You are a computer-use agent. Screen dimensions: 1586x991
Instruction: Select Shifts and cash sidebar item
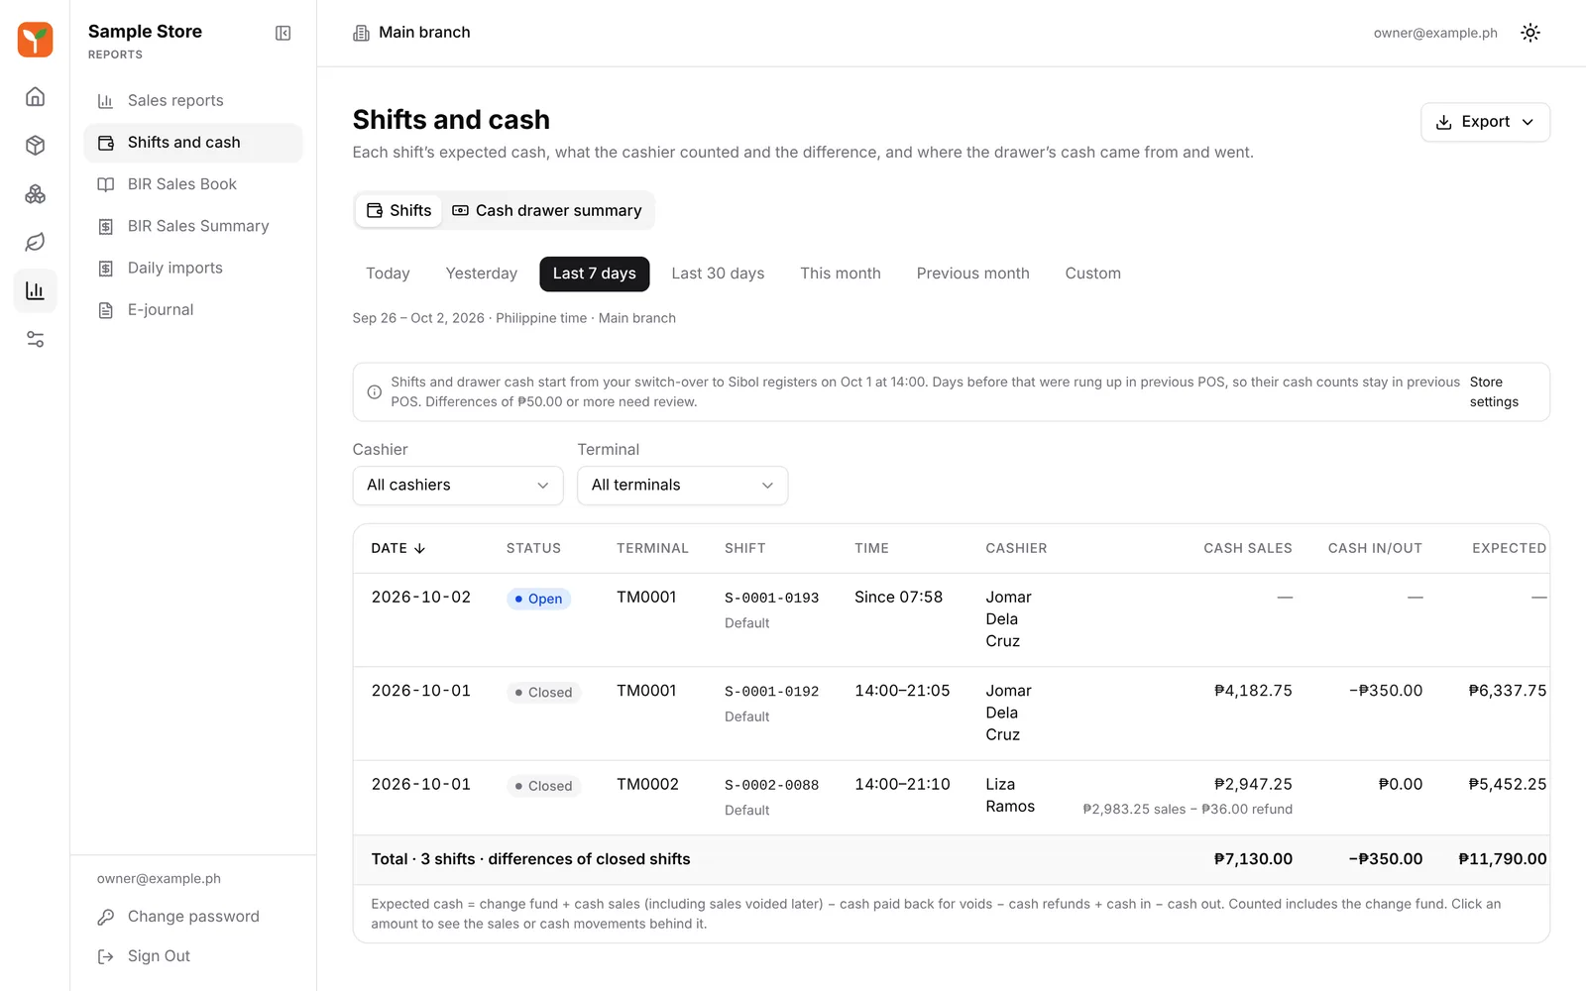click(193, 143)
